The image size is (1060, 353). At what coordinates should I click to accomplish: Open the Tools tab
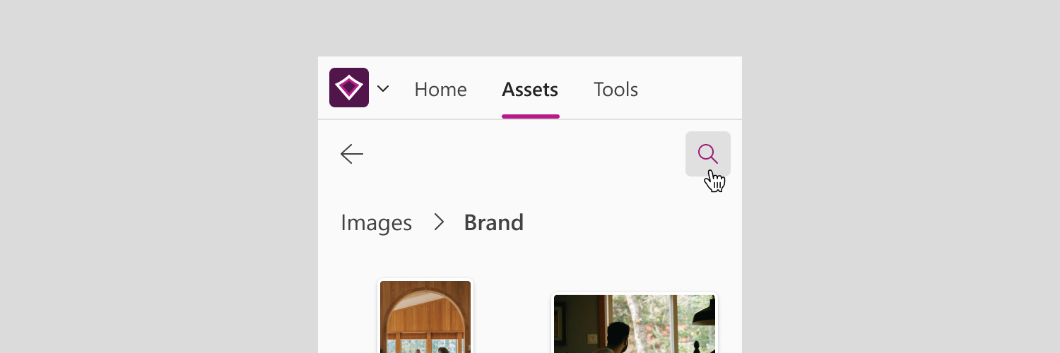616,90
